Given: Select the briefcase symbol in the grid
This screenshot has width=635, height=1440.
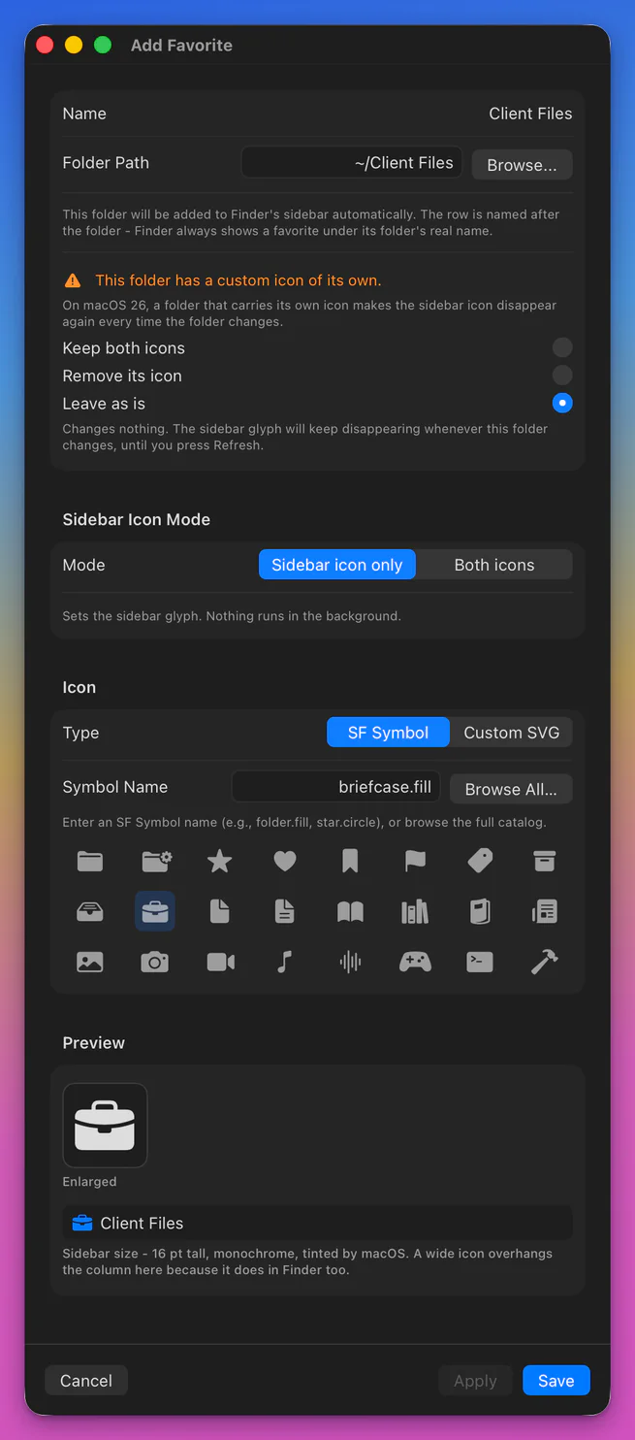Looking at the screenshot, I should point(155,911).
